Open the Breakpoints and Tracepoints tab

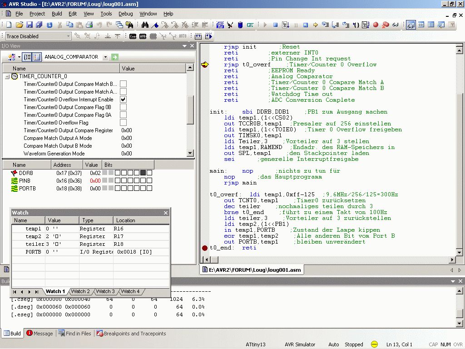click(131, 334)
